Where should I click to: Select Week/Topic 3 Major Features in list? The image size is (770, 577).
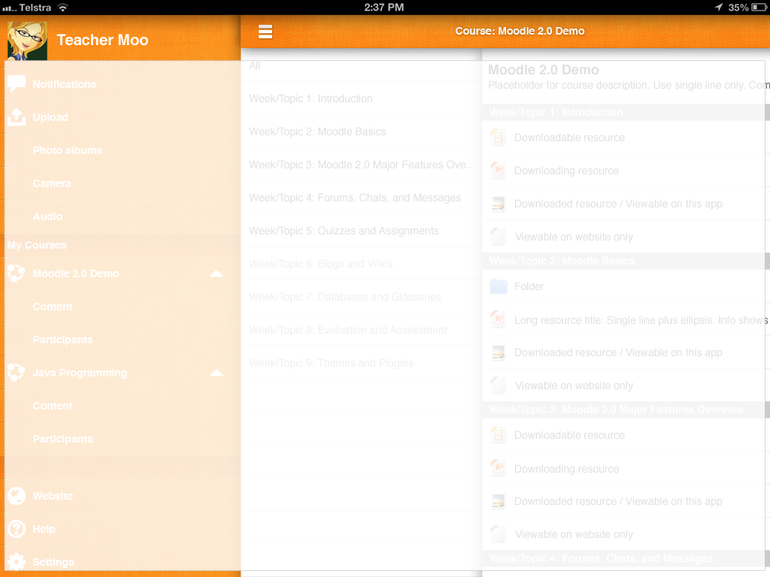point(362,165)
